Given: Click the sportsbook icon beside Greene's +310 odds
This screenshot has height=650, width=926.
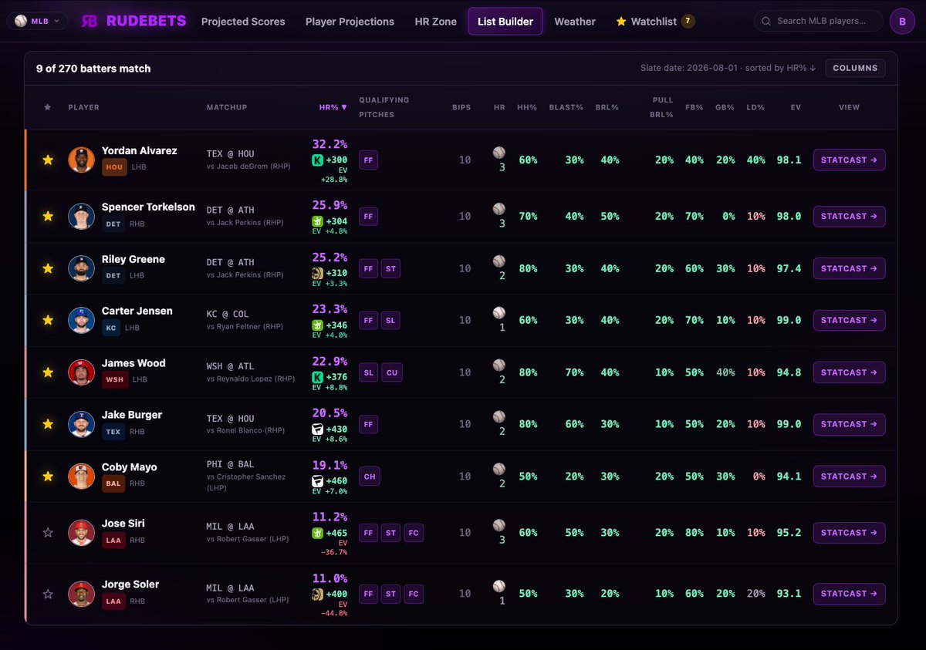Looking at the screenshot, I should coord(316,274).
